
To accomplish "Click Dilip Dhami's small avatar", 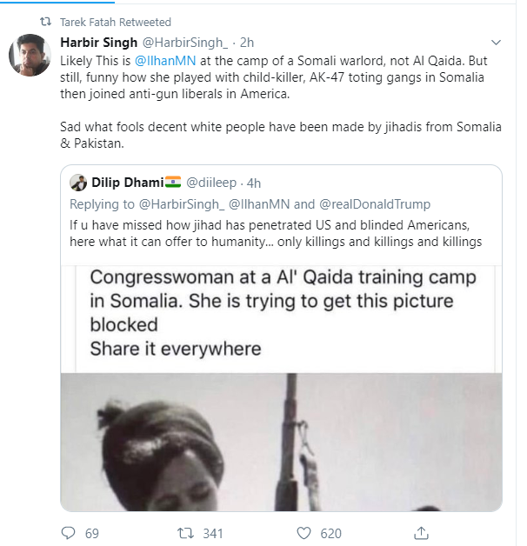I will point(78,183).
